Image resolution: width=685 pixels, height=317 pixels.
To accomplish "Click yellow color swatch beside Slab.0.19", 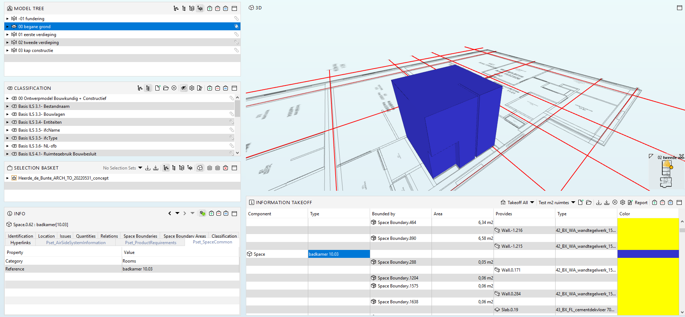I will (648, 309).
